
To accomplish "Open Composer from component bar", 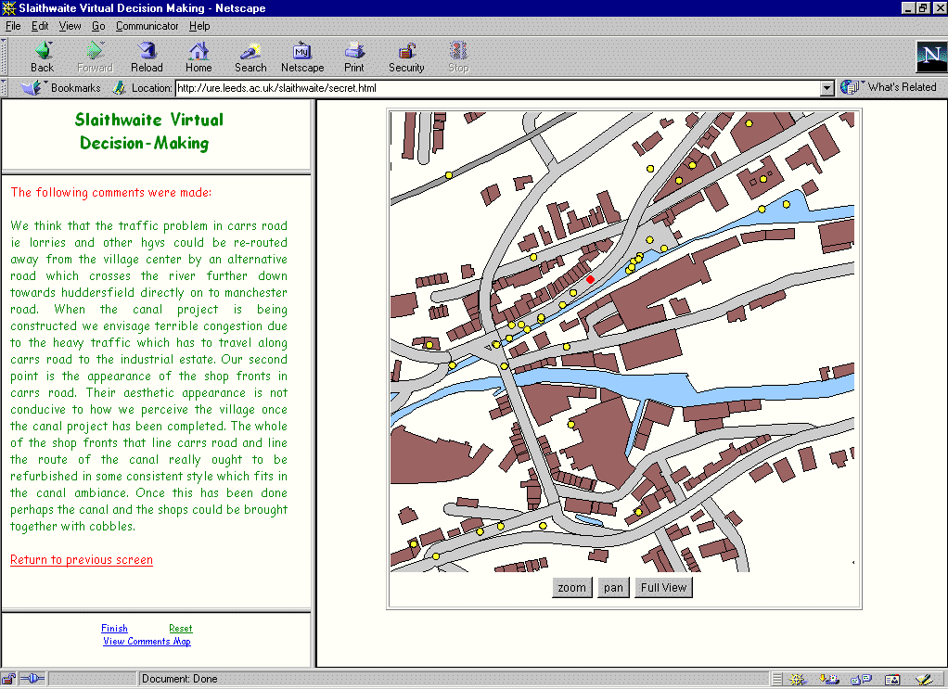I will click(x=924, y=680).
